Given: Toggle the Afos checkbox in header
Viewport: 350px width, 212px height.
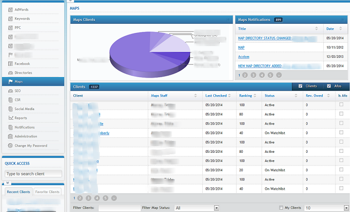Looking at the screenshot, I should [x=329, y=86].
